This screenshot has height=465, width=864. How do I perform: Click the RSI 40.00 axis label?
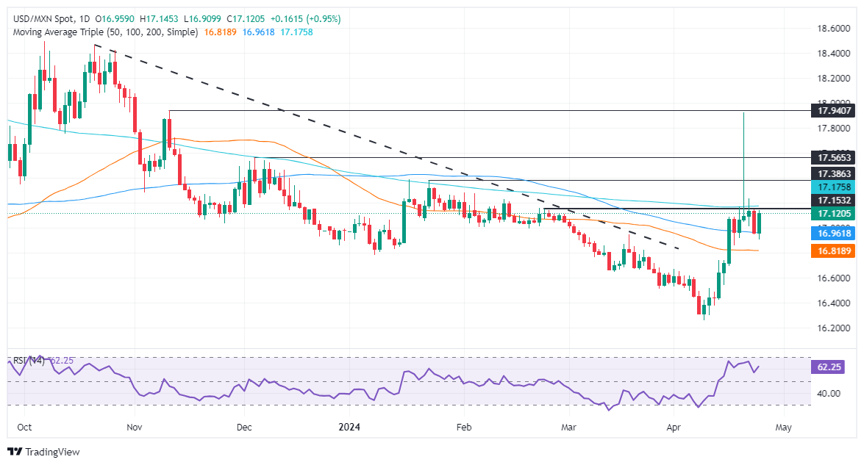(x=828, y=393)
